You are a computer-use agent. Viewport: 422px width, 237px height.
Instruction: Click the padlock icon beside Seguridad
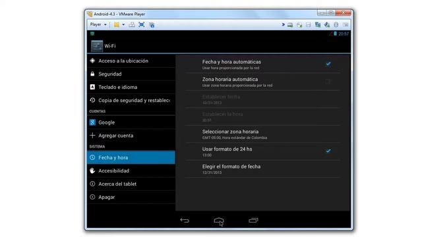(92, 74)
